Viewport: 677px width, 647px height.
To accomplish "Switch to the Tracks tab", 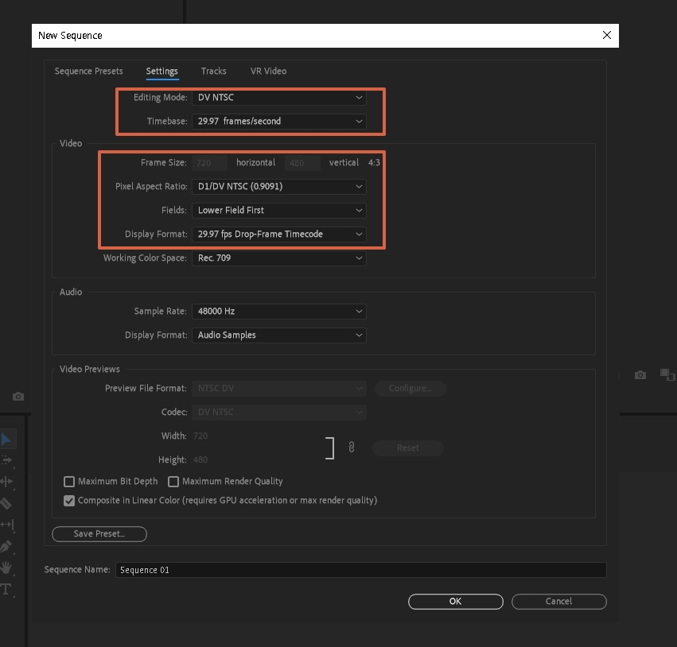I will (x=214, y=72).
